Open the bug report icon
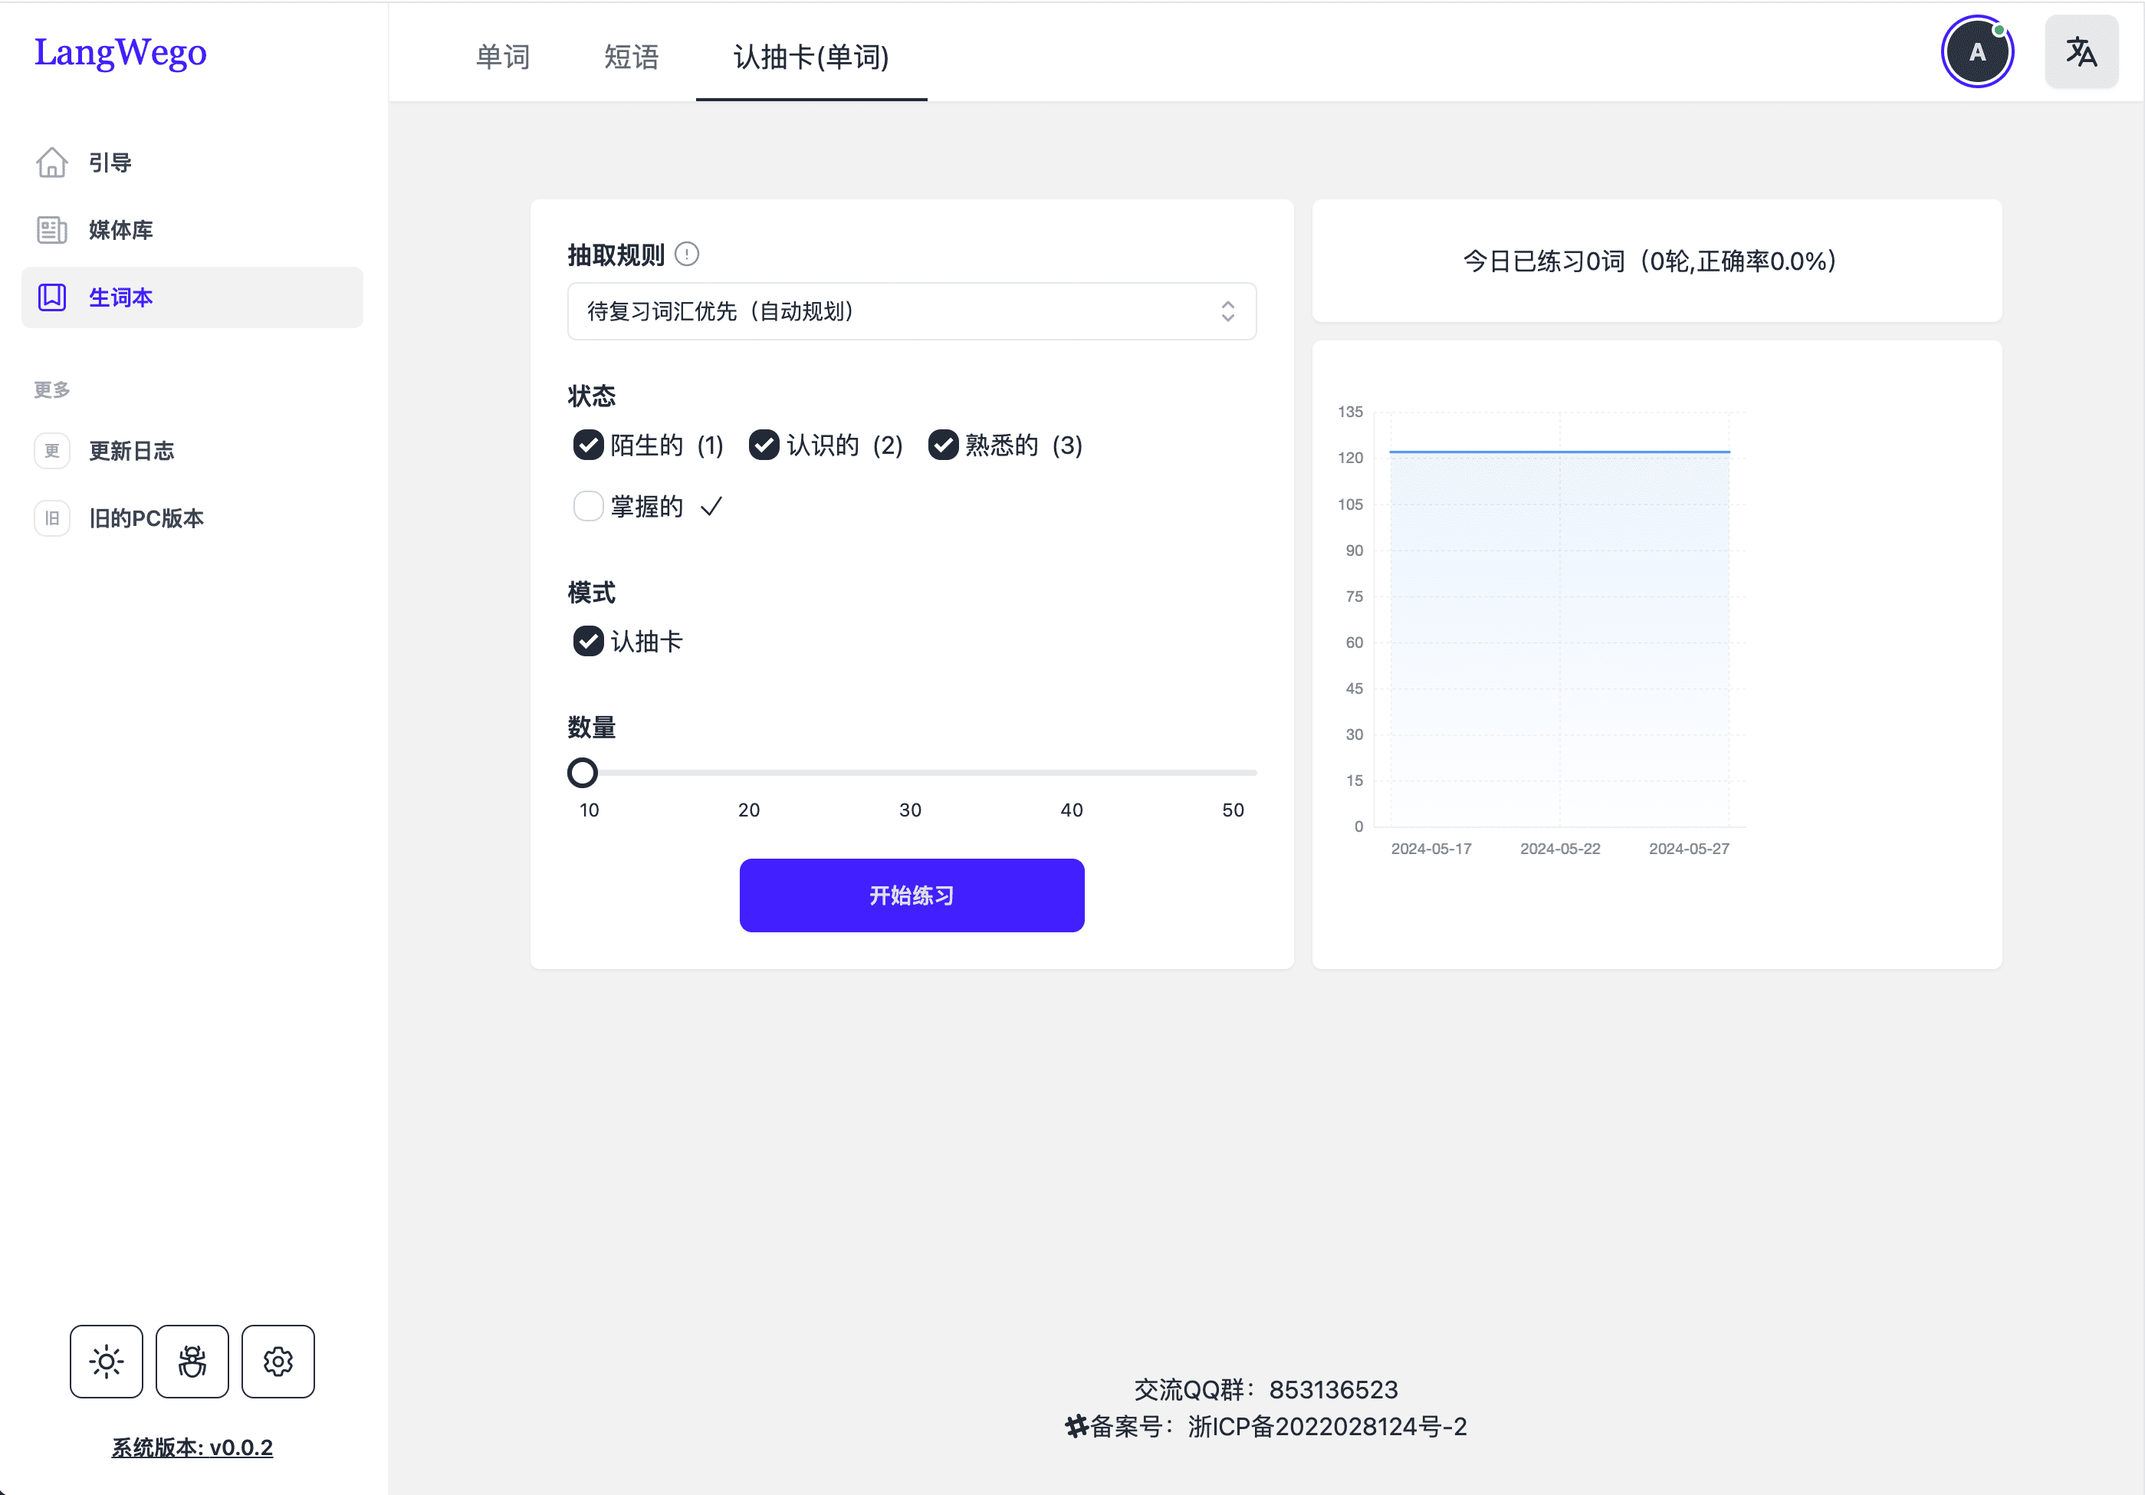This screenshot has width=2145, height=1495. click(192, 1362)
